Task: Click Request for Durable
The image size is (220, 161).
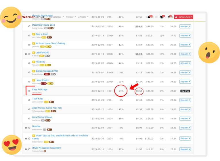Action: [x=185, y=128]
